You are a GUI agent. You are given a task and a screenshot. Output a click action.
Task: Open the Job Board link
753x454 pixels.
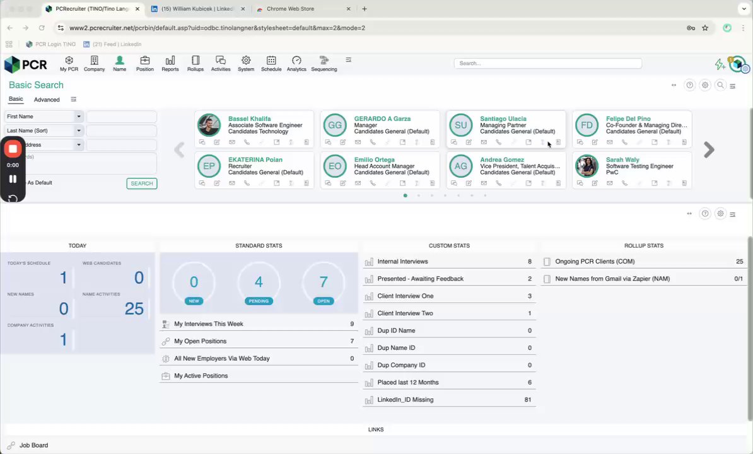pyautogui.click(x=33, y=445)
